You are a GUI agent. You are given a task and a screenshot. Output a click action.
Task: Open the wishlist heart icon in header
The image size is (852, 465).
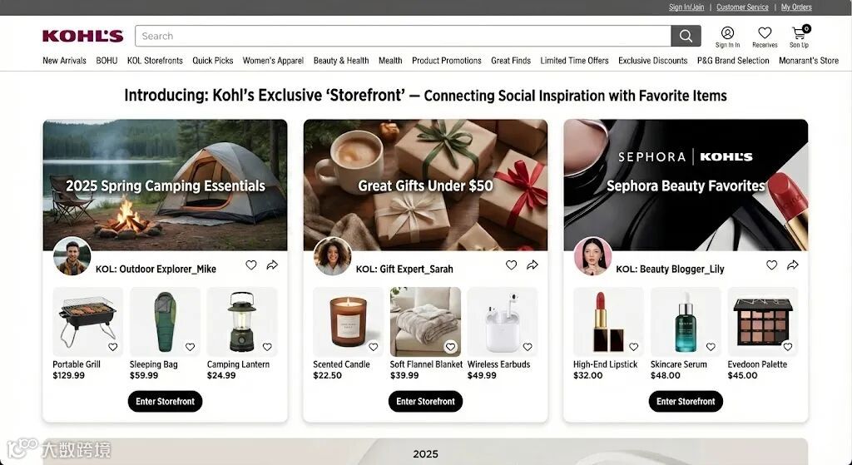pyautogui.click(x=765, y=33)
